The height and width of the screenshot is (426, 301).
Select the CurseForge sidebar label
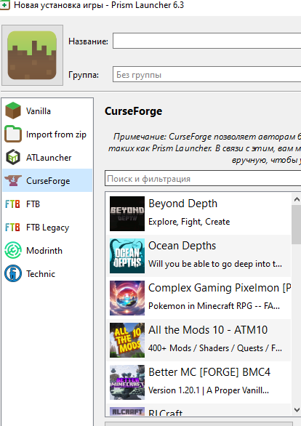click(48, 181)
